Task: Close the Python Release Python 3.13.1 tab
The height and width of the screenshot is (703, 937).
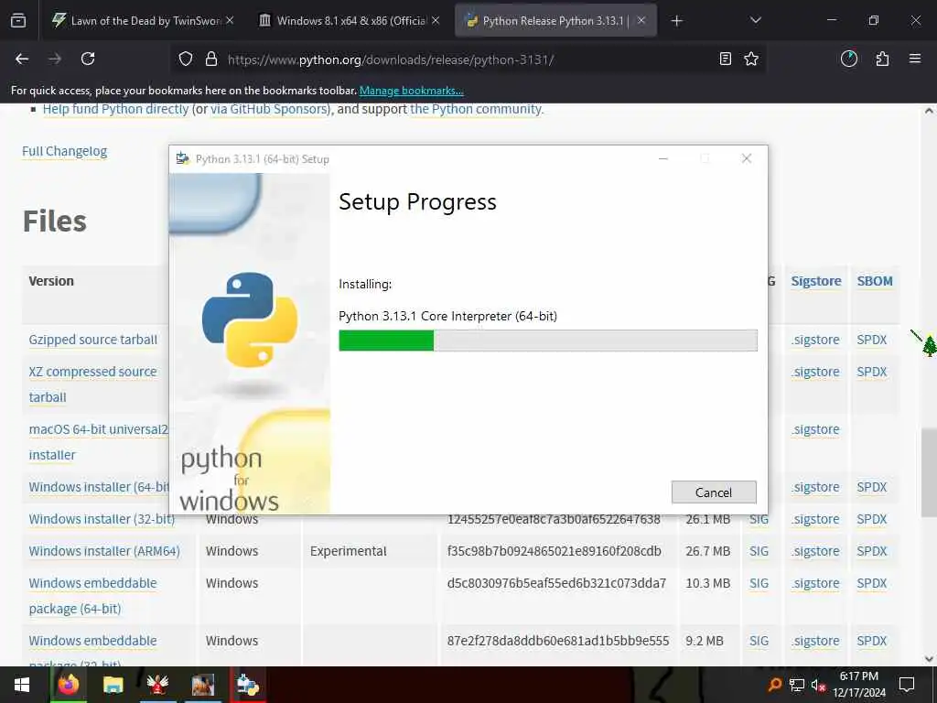Action: [x=641, y=20]
